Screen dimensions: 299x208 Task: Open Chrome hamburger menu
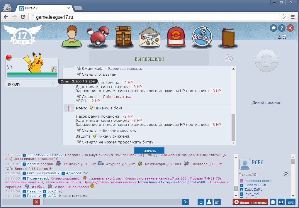293,17
